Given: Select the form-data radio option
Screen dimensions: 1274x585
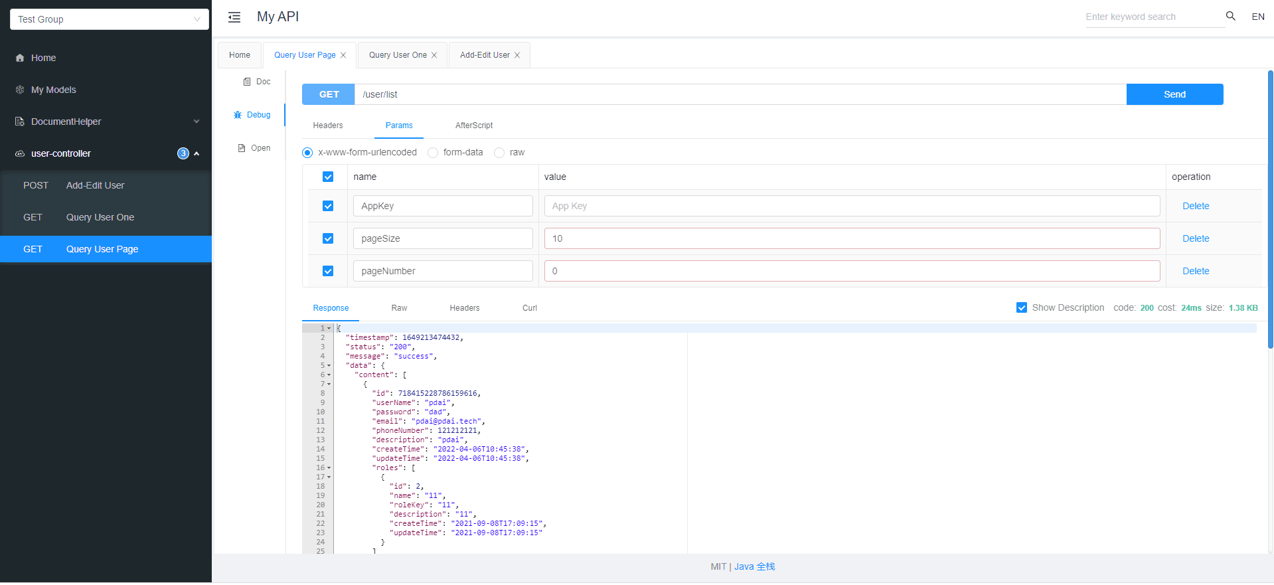Looking at the screenshot, I should click(x=433, y=153).
